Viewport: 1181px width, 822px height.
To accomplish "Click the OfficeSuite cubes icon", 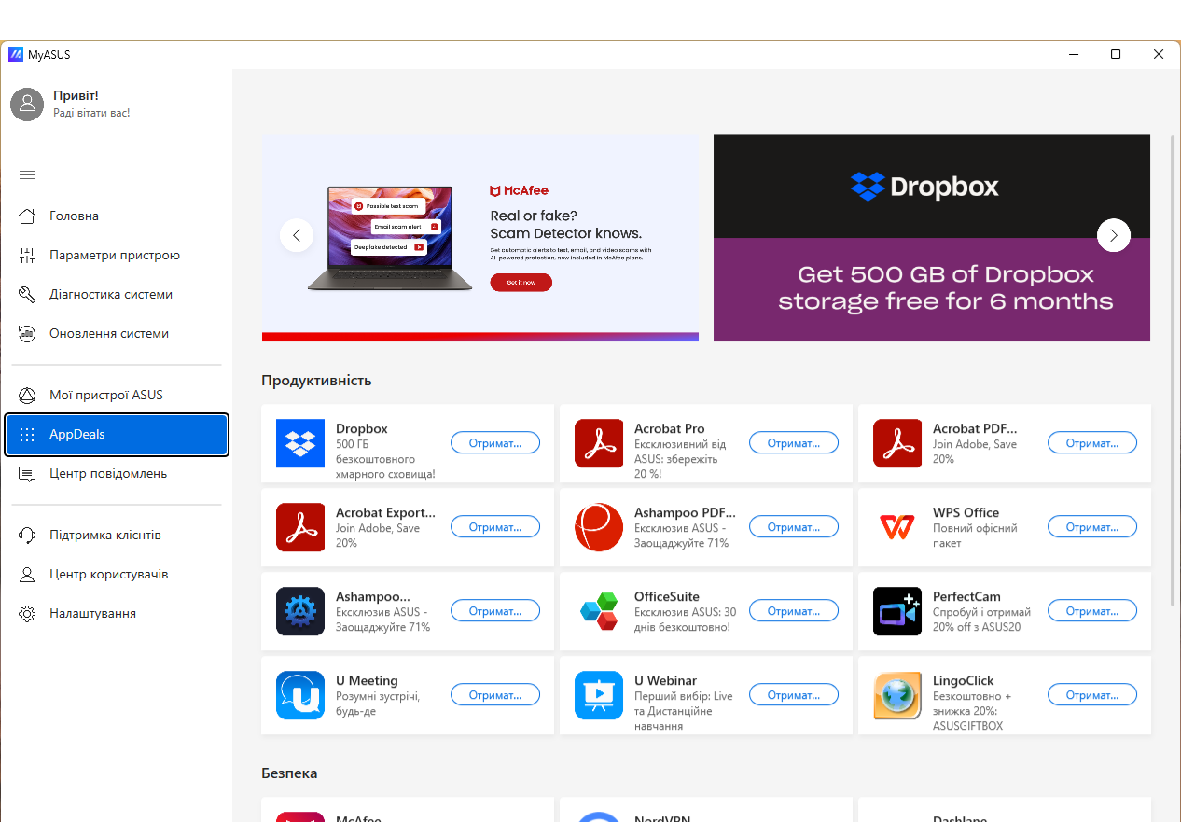I will pos(599,611).
